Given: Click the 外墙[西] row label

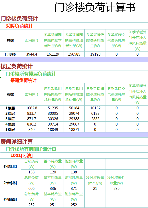Looking at the screenshot, I should [10, 199].
